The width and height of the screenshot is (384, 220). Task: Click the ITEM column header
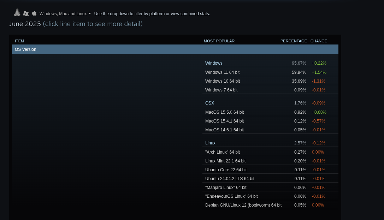pos(19,41)
